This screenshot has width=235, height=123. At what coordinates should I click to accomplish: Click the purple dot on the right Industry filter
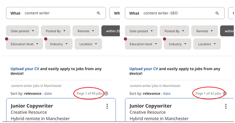click(165, 39)
